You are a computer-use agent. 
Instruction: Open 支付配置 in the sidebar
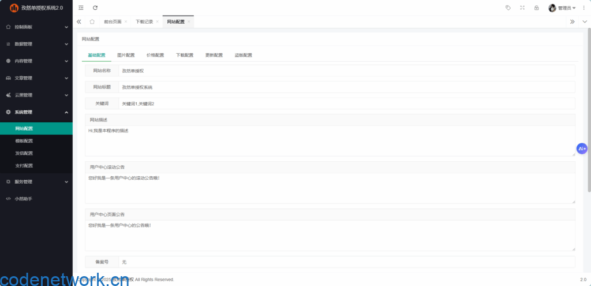[x=24, y=166]
